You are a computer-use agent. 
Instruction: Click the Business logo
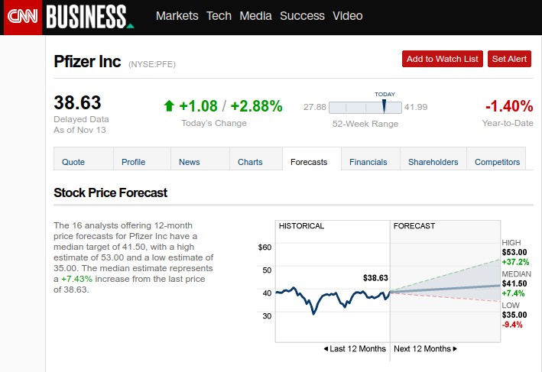pyautogui.click(x=88, y=16)
